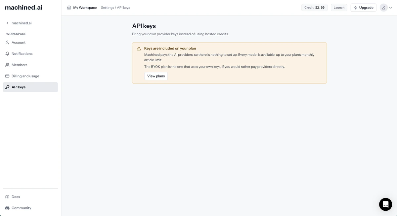The image size is (397, 216).
Task: Click the 'The BYOK plan' sentence
Action: 214,67
